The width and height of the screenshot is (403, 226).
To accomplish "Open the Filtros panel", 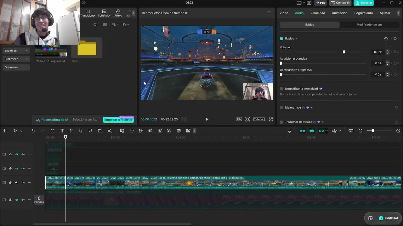I will point(118,13).
